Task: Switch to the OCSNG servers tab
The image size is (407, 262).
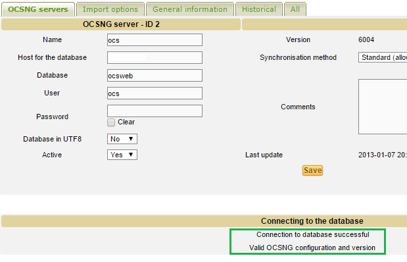Action: pyautogui.click(x=38, y=9)
